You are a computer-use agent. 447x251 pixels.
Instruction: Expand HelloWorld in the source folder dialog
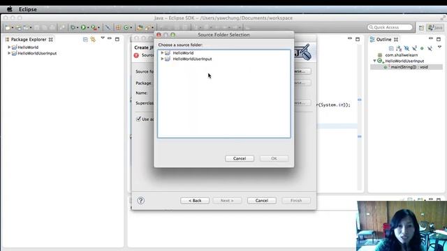click(x=162, y=53)
